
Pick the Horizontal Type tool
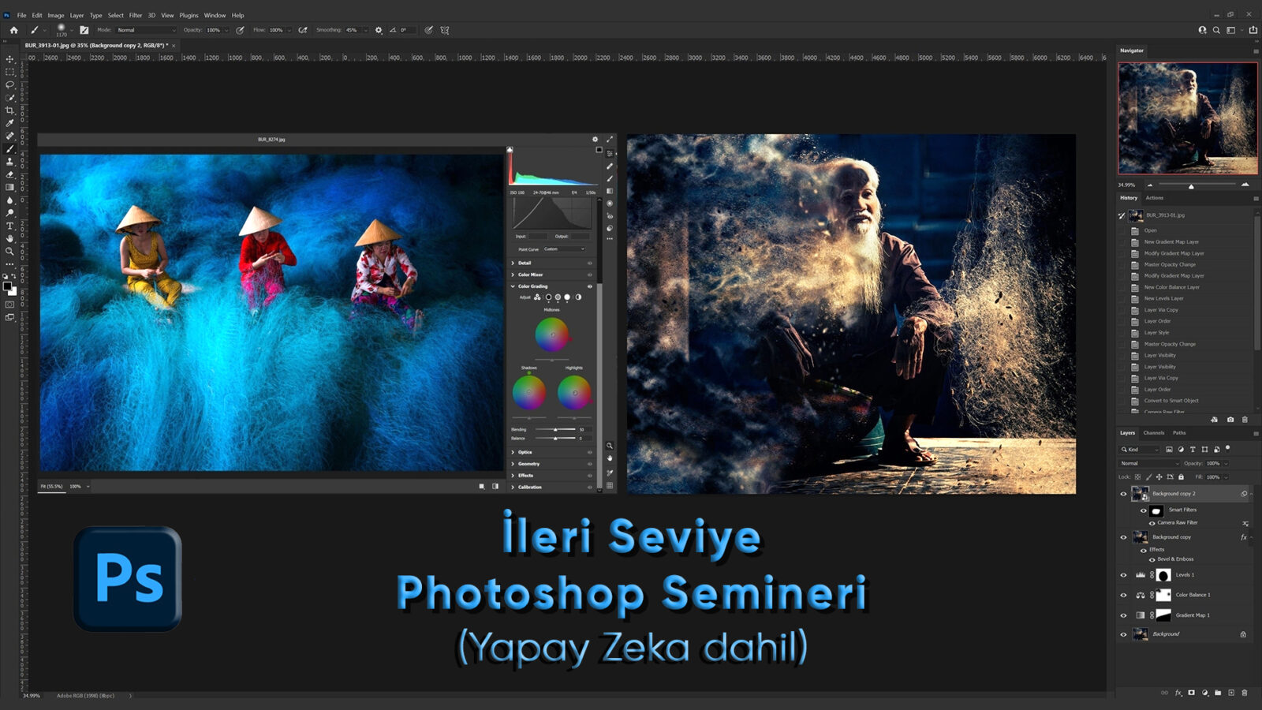click(x=10, y=226)
